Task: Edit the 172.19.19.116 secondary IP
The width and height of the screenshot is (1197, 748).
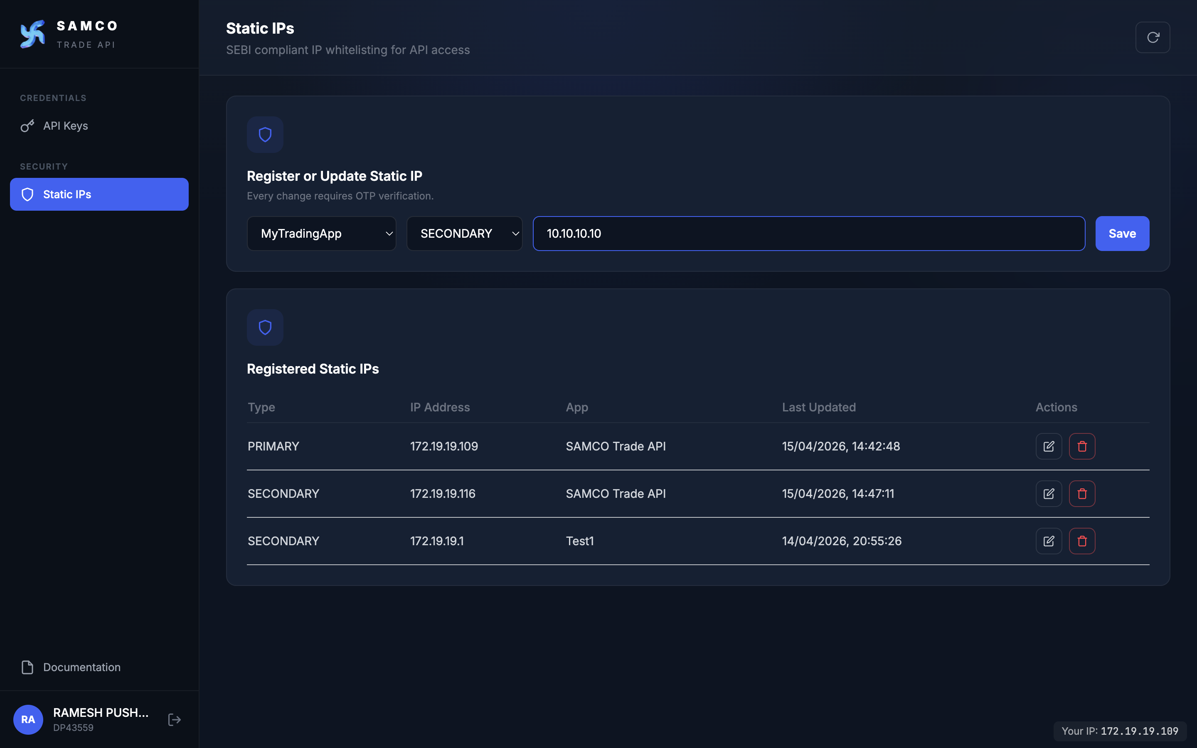Action: (x=1049, y=494)
